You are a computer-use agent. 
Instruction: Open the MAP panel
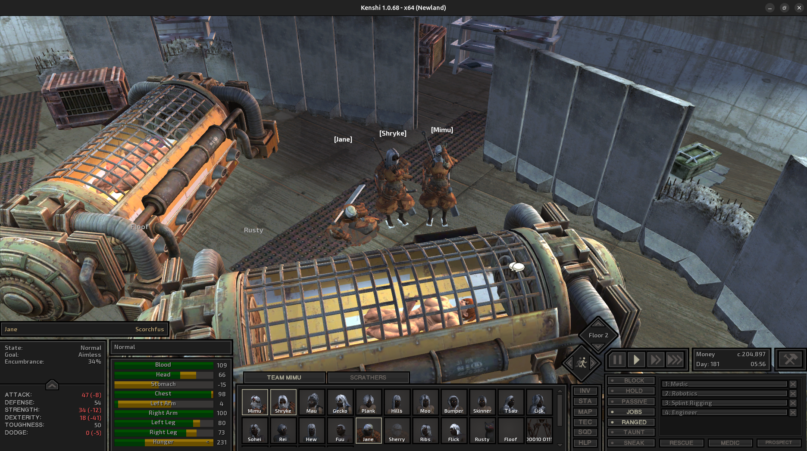point(585,412)
